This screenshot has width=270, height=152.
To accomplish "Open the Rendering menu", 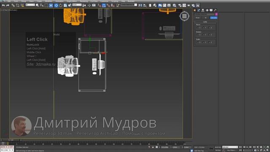I will 84,1.
